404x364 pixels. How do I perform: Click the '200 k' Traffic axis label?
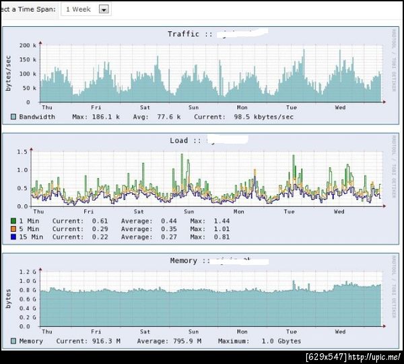tap(28, 45)
